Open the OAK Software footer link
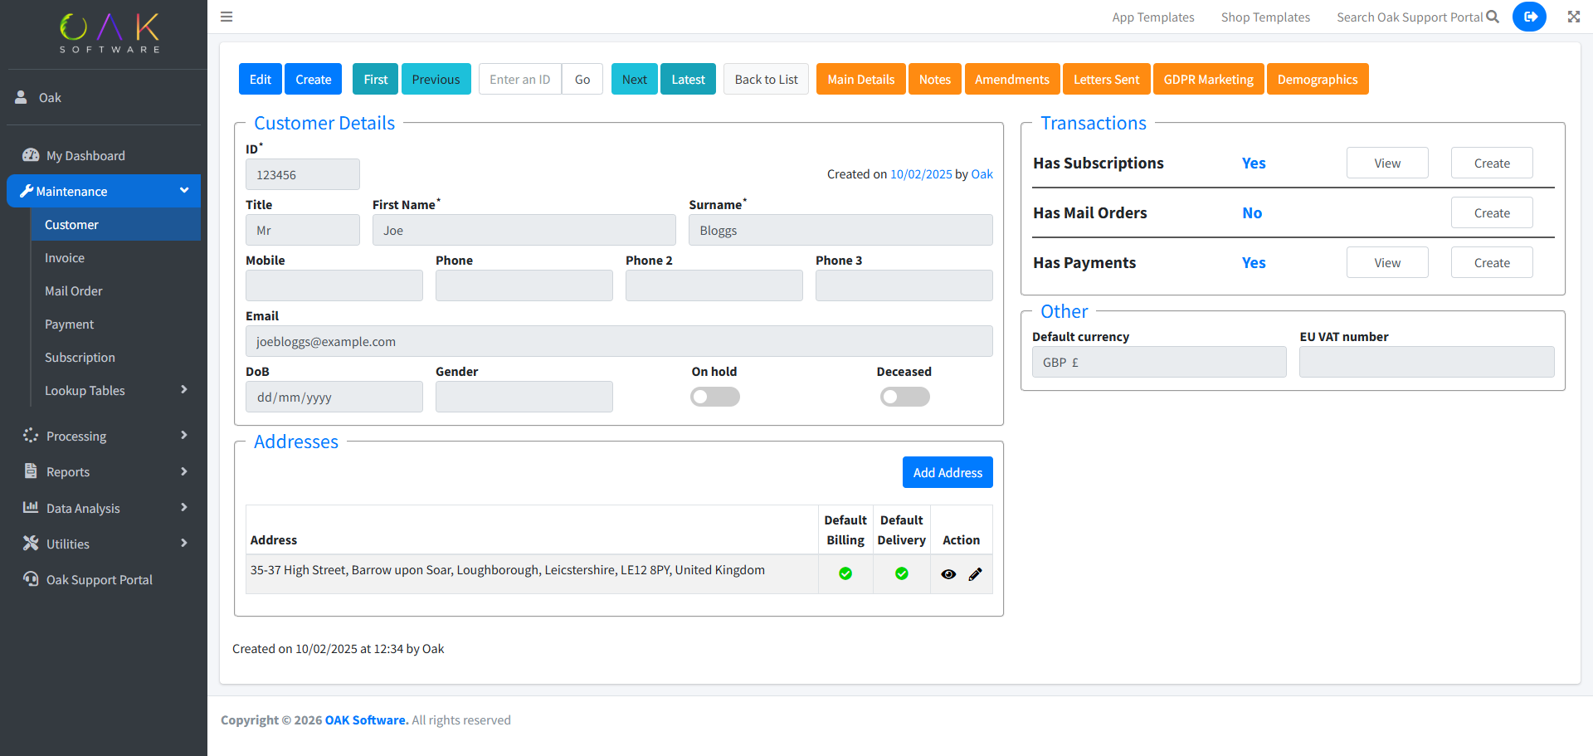This screenshot has width=1593, height=756. (366, 720)
